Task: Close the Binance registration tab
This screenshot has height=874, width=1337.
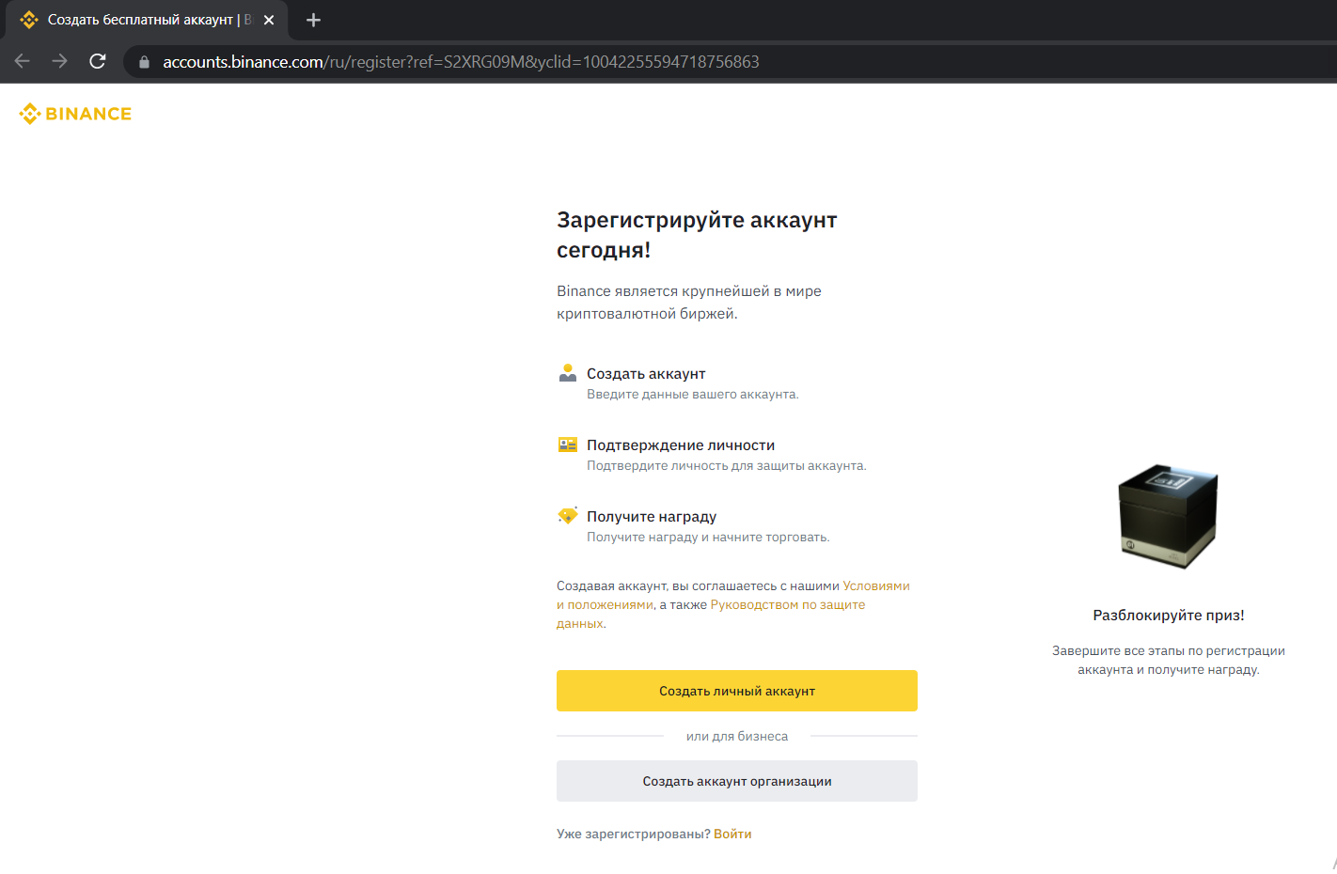Action: tap(269, 20)
